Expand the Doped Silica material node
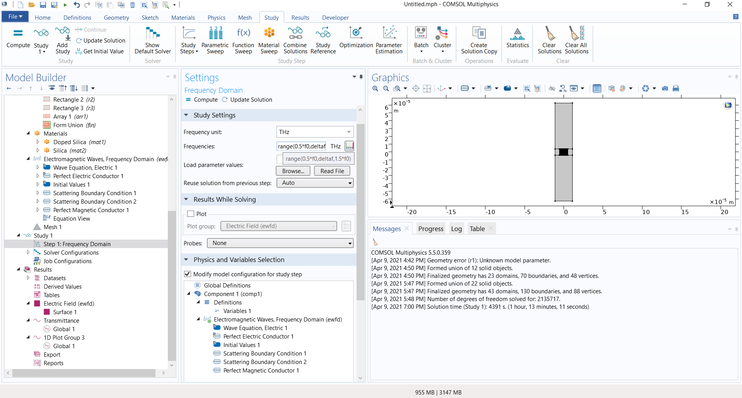742x398 pixels. pos(38,142)
